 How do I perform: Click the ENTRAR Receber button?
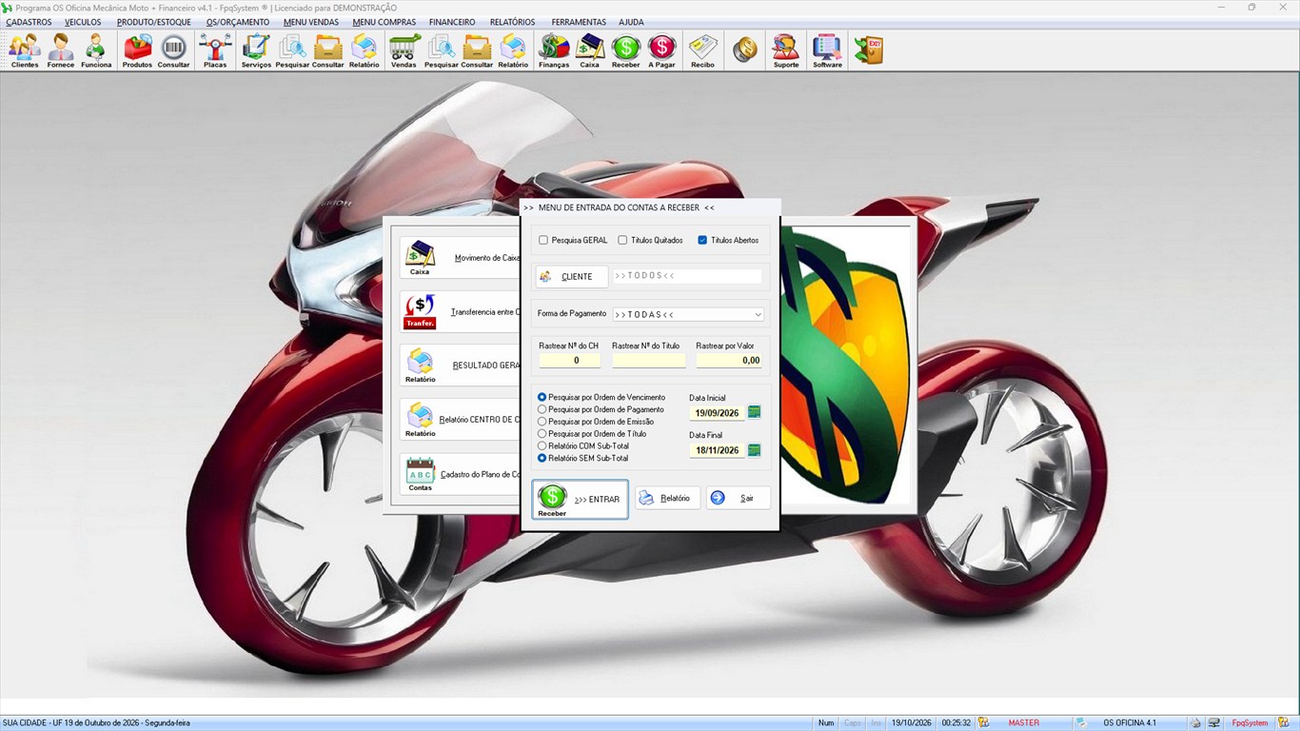pyautogui.click(x=580, y=500)
